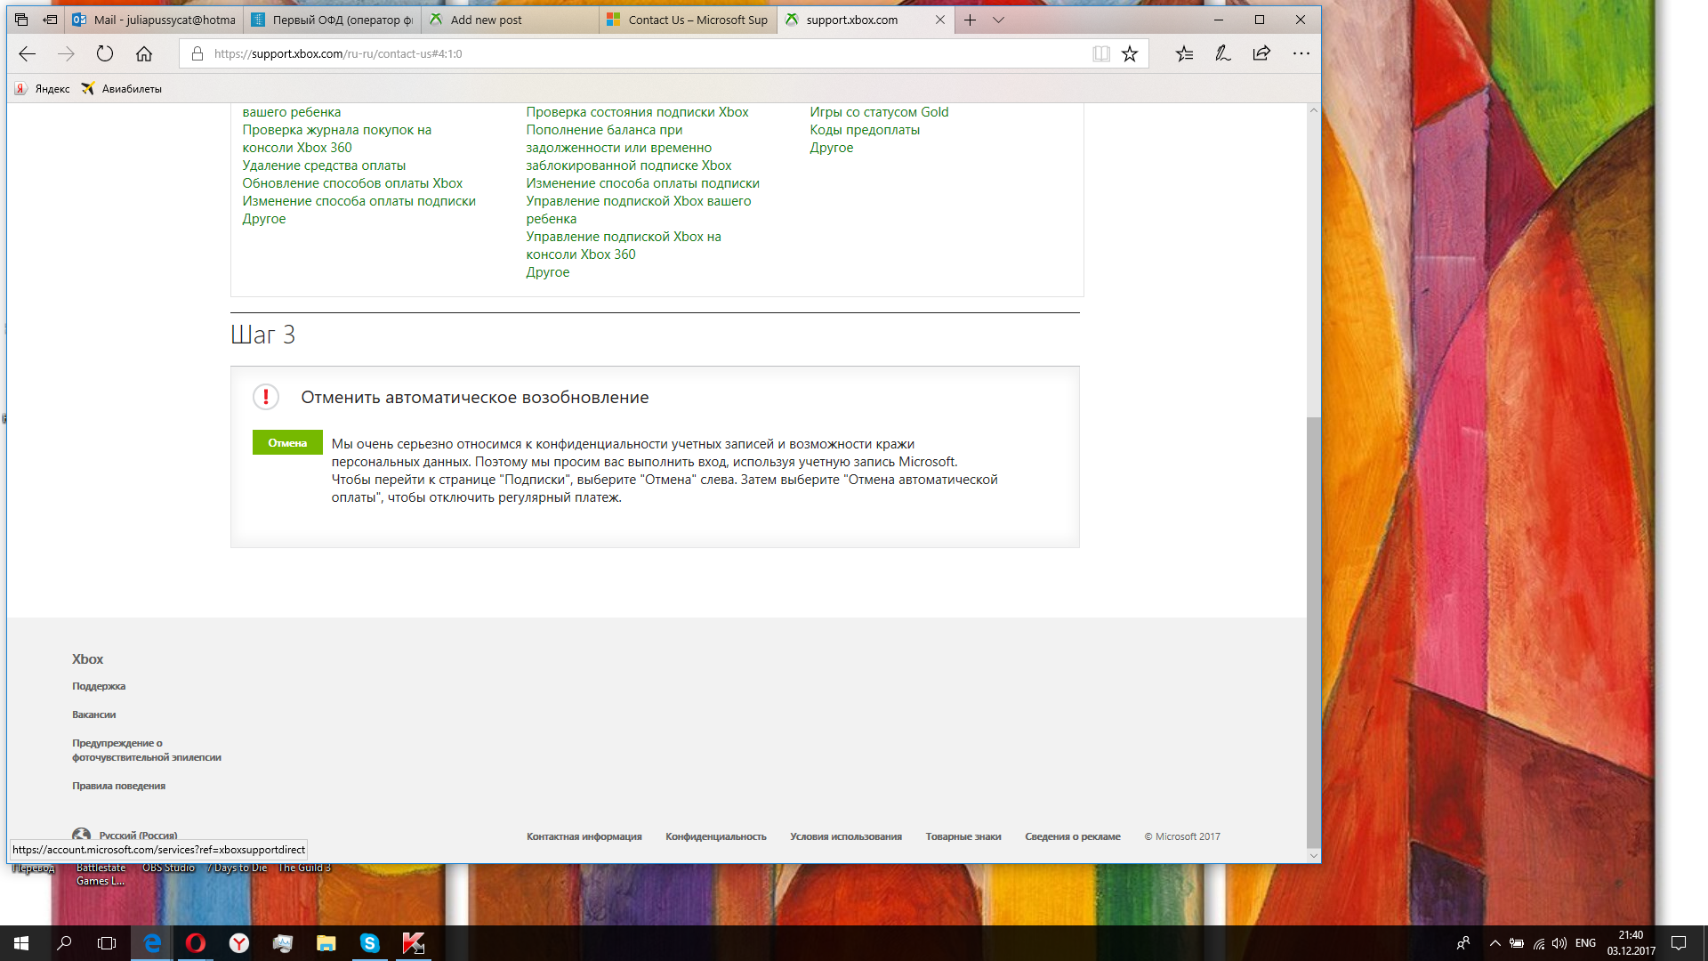The height and width of the screenshot is (961, 1708).
Task: Open Skype from the taskbar
Action: coord(369,943)
